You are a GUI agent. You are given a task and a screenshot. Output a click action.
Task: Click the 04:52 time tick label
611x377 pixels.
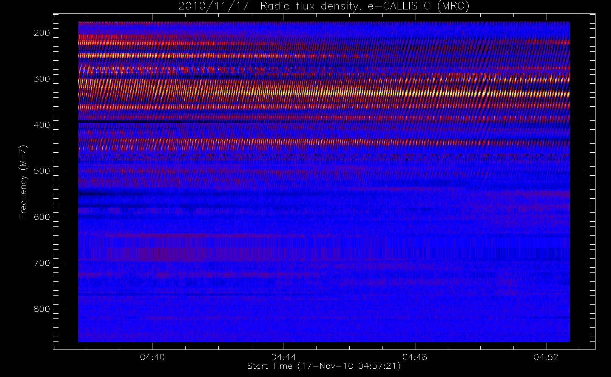coord(546,357)
